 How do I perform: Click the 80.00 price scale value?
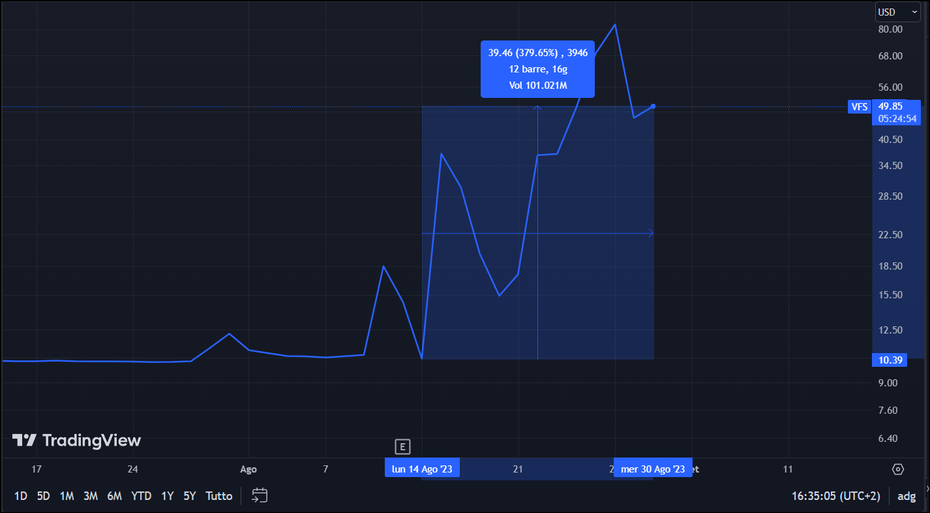[x=890, y=29]
